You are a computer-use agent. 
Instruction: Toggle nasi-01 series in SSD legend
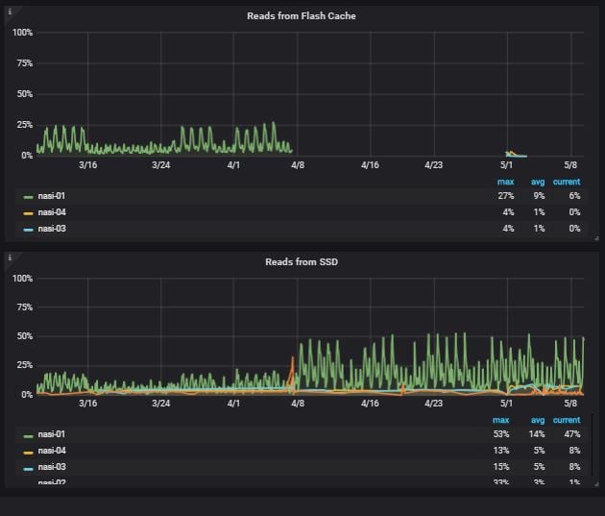[x=51, y=434]
